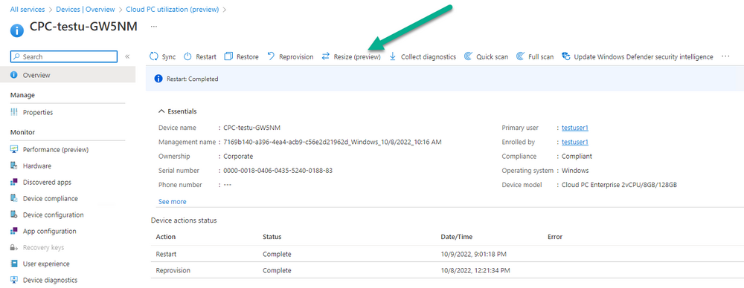Open the toolbar overflow ellipsis menu
This screenshot has width=744, height=288.
point(725,56)
